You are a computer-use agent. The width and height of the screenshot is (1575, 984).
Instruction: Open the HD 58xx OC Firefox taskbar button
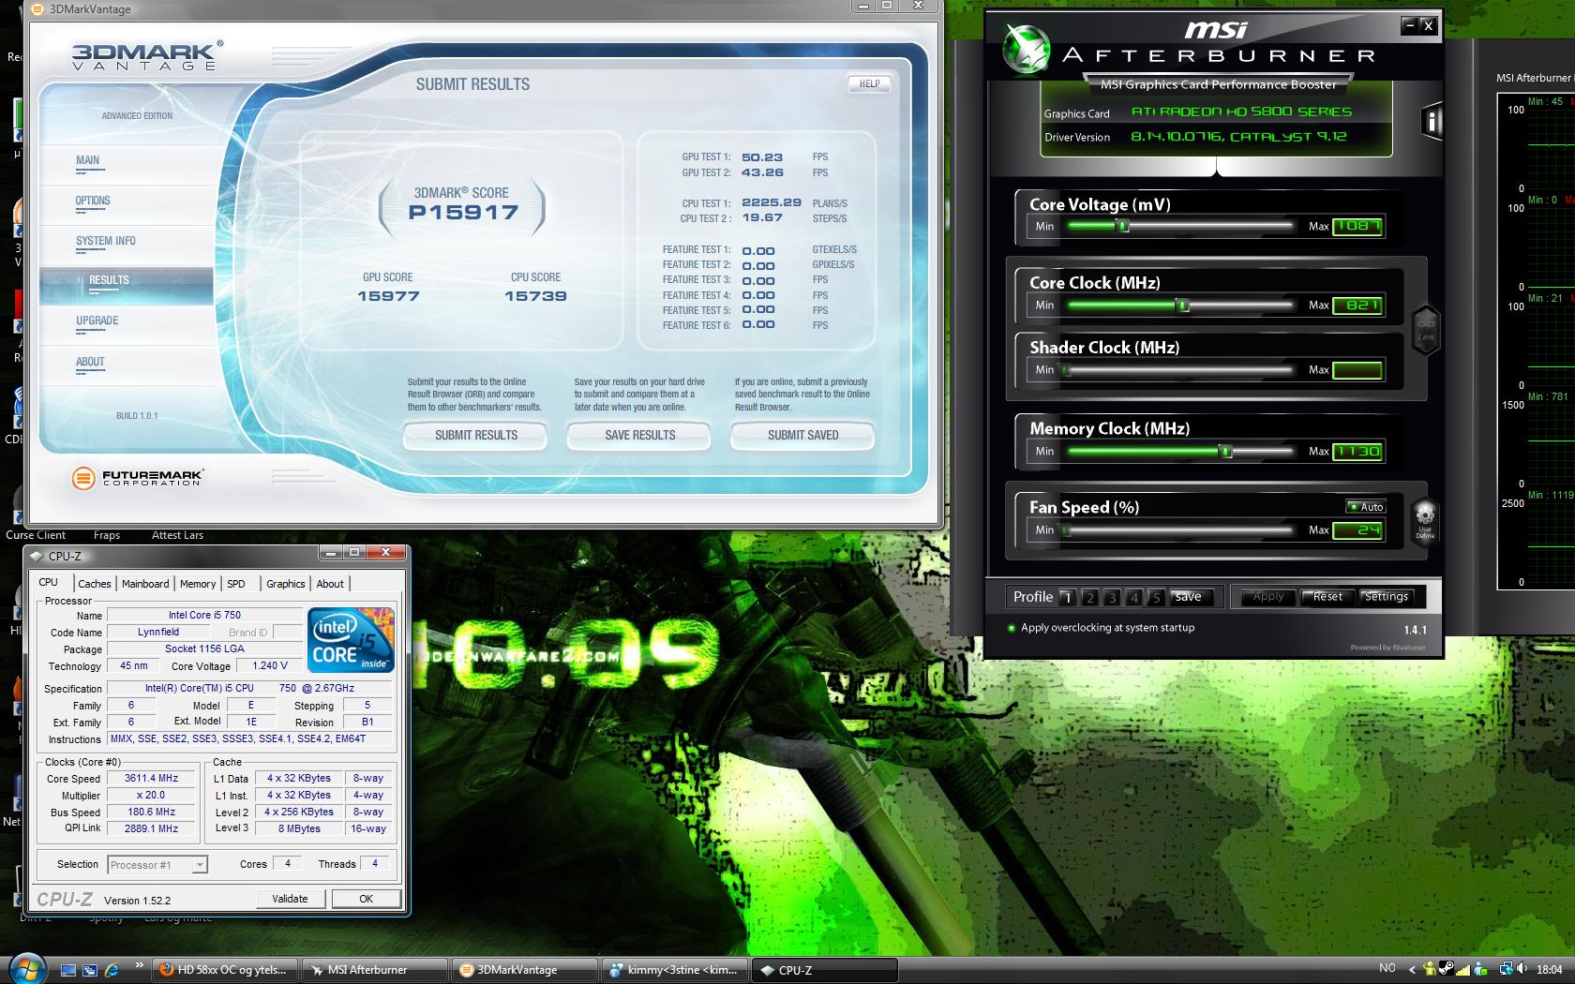point(225,970)
